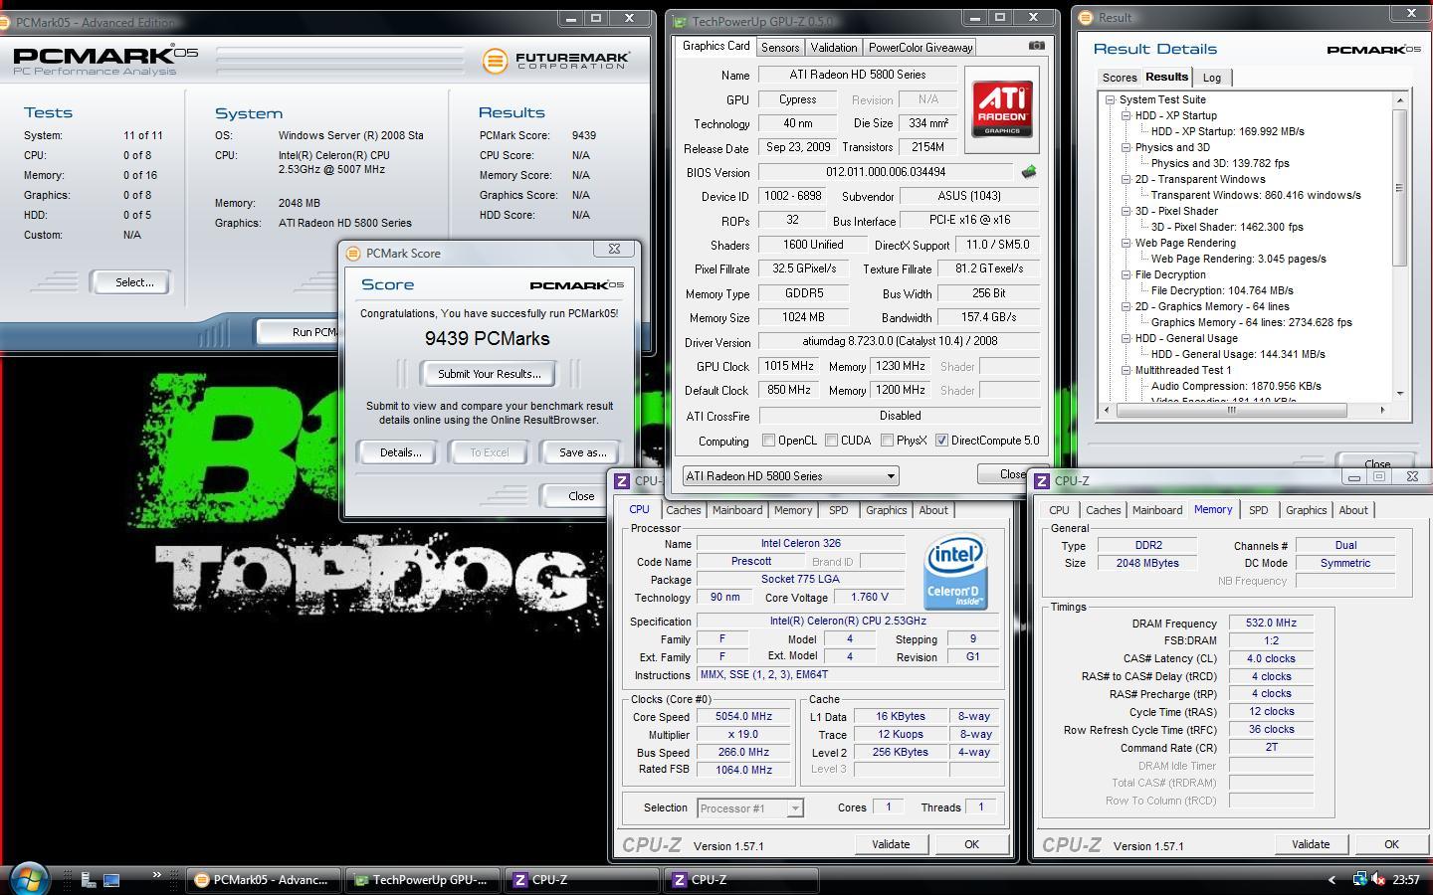Switch to TechPowerUp GPU-Z taskbar button
The height and width of the screenshot is (895, 1433).
[x=422, y=880]
